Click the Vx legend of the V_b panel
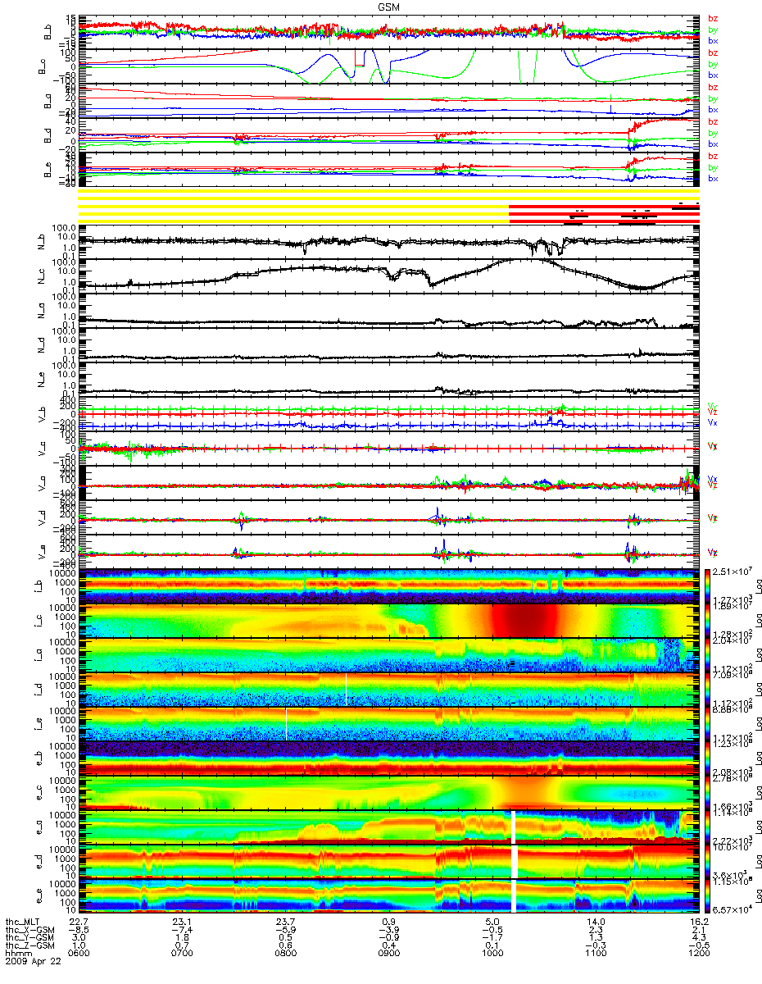762x984 pixels. [712, 421]
